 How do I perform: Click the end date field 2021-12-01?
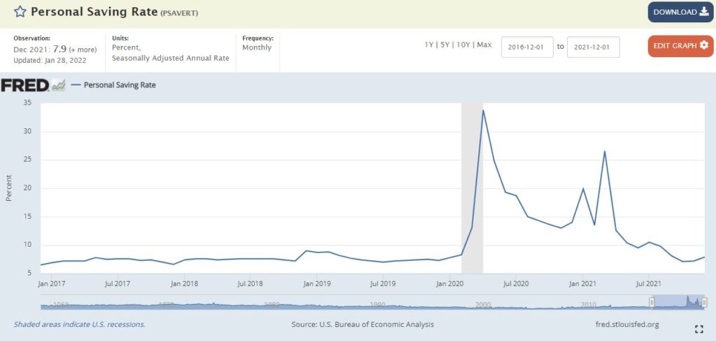click(593, 46)
